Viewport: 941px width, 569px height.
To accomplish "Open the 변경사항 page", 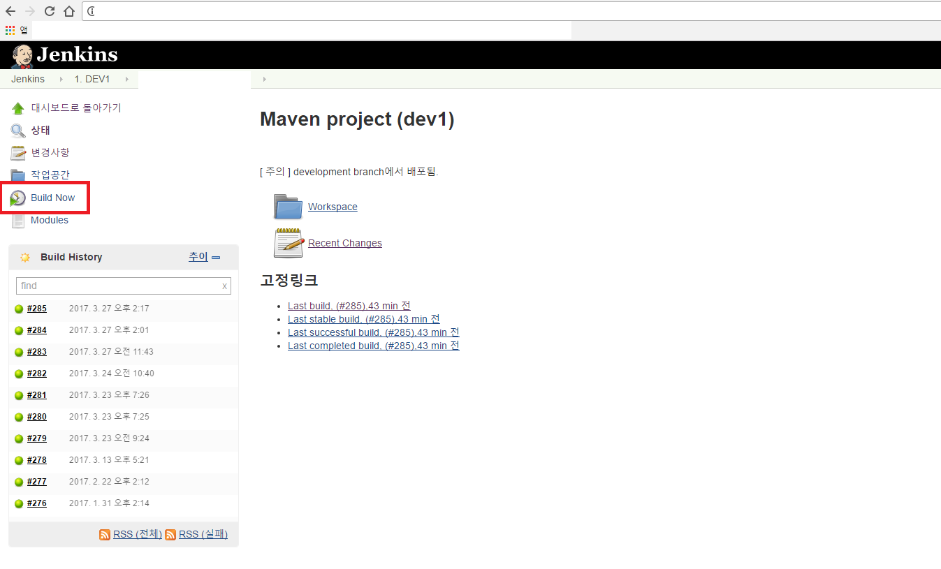I will coord(50,153).
